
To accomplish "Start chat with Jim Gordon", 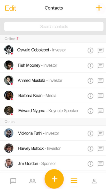I will [x=100, y=164].
